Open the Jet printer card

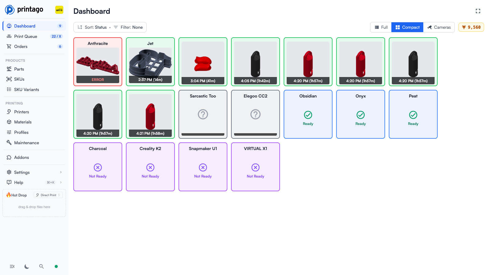[x=150, y=62]
